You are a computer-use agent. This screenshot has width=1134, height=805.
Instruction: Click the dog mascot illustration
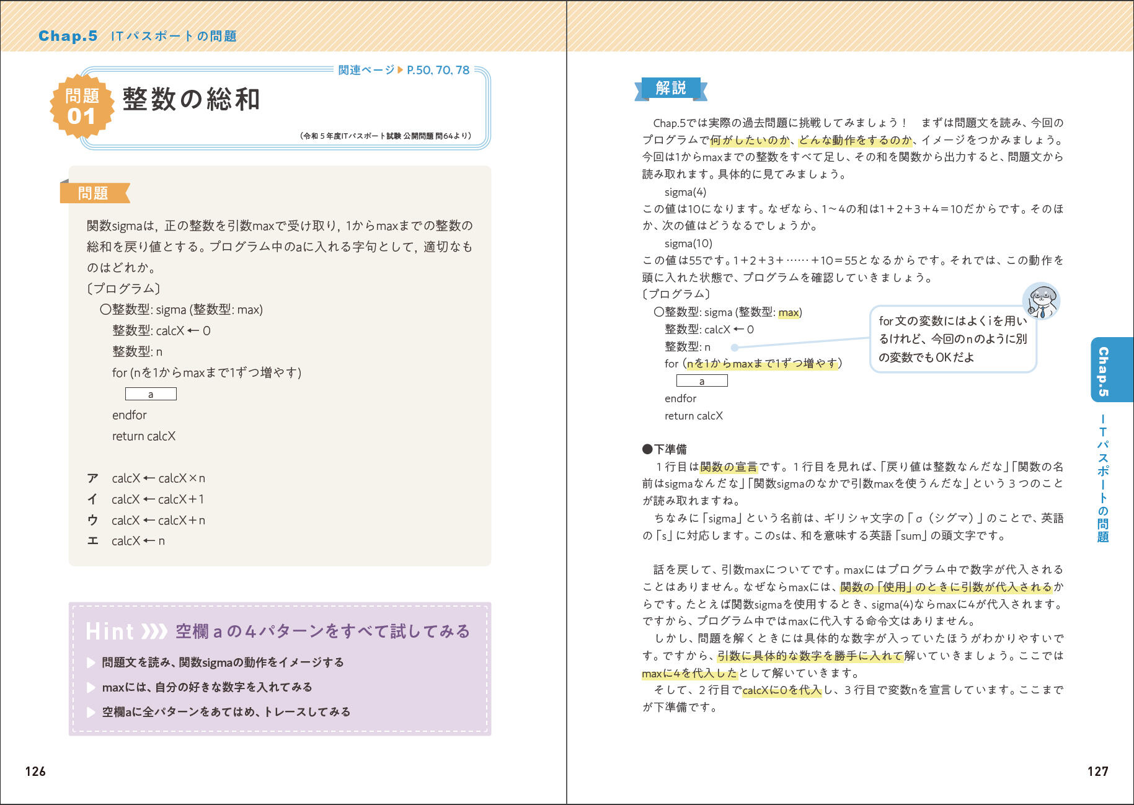point(1041,302)
